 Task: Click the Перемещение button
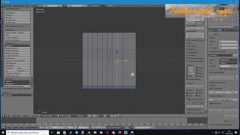tap(17, 12)
